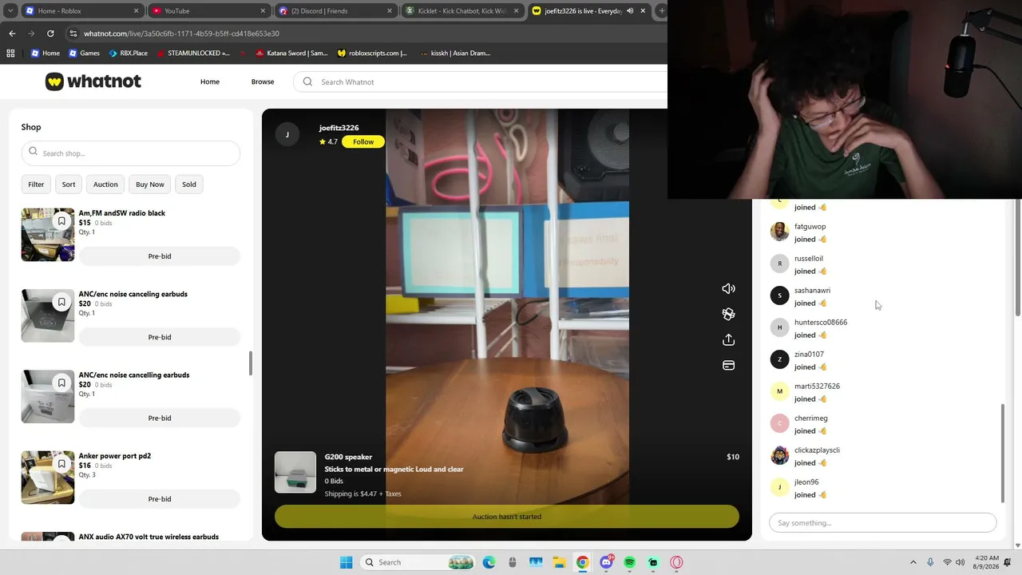Viewport: 1022px width, 575px height.
Task: Click the joefitz3226 seller avatar
Action: click(287, 134)
